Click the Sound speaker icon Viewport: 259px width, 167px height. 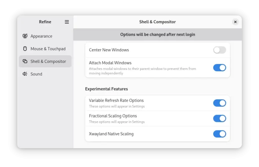click(x=25, y=74)
